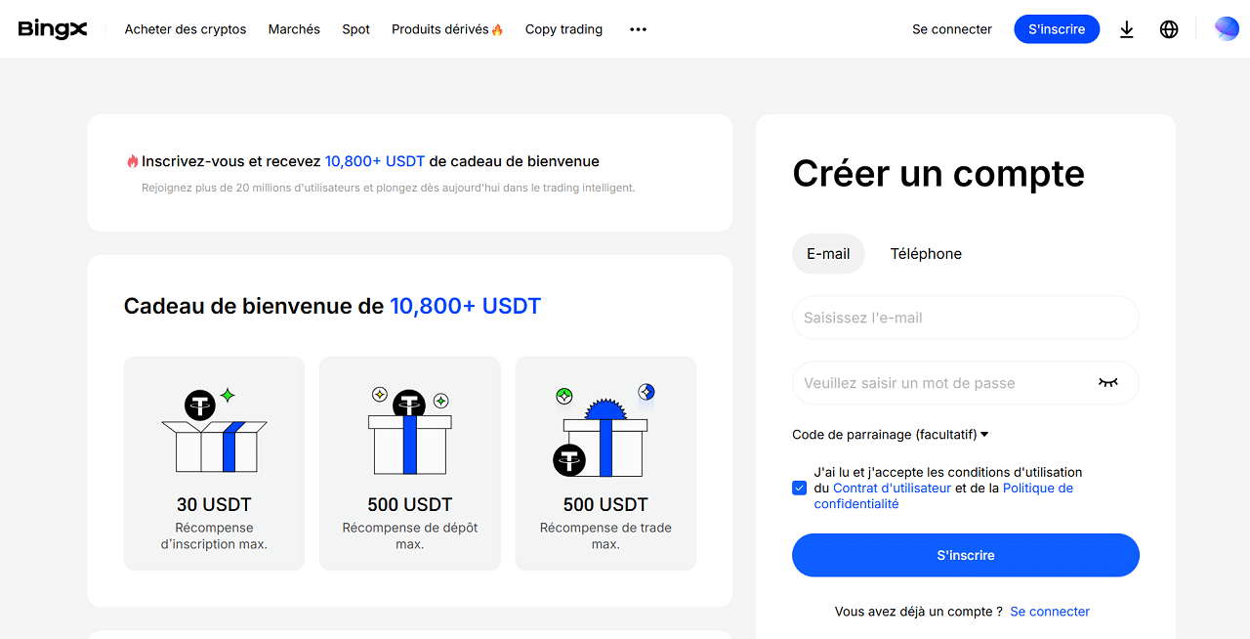Open Produits dérivés menu
The image size is (1250, 639).
tap(447, 29)
